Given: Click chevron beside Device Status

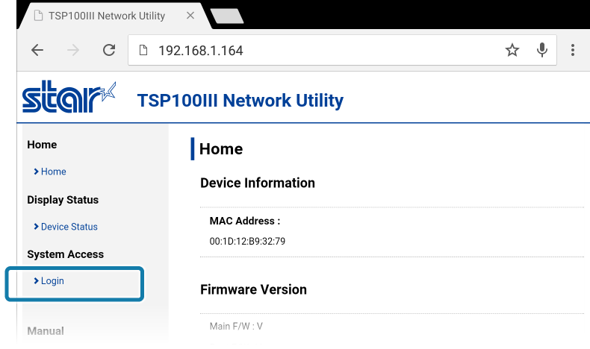Looking at the screenshot, I should click(36, 227).
